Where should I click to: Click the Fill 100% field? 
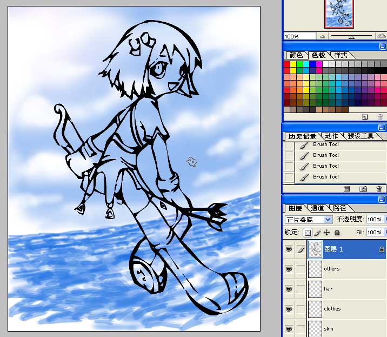pos(375,232)
